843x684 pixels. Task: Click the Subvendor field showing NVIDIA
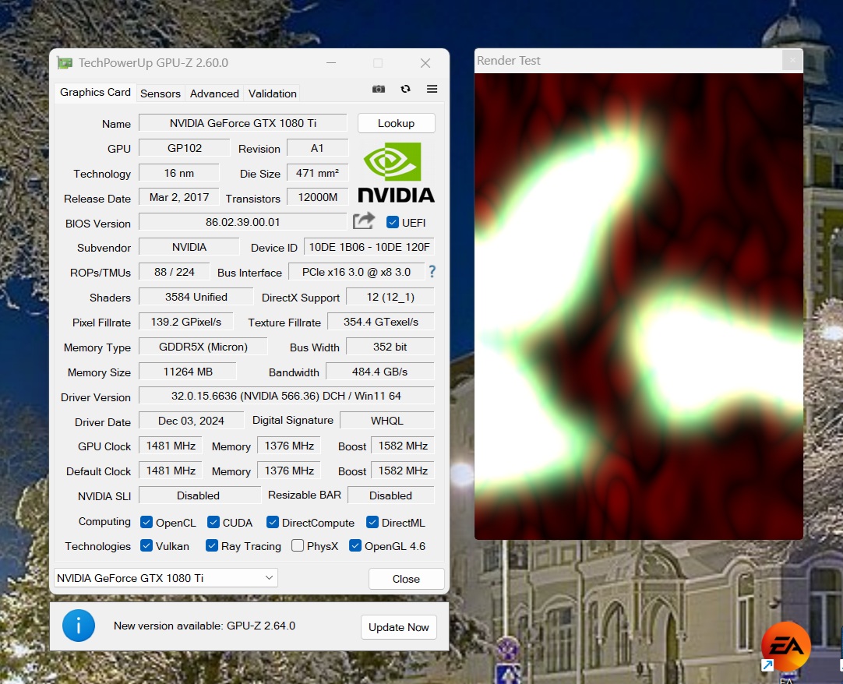189,247
